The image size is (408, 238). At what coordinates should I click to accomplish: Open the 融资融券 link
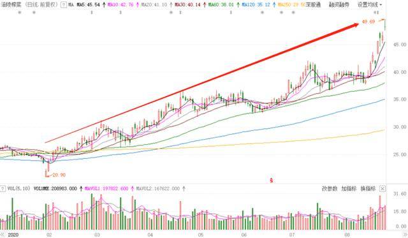coord(339,4)
